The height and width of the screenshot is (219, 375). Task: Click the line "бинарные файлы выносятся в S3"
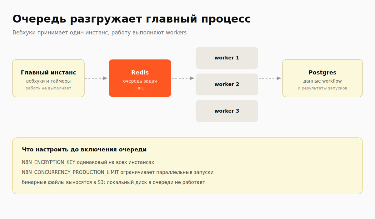[x=113, y=182]
